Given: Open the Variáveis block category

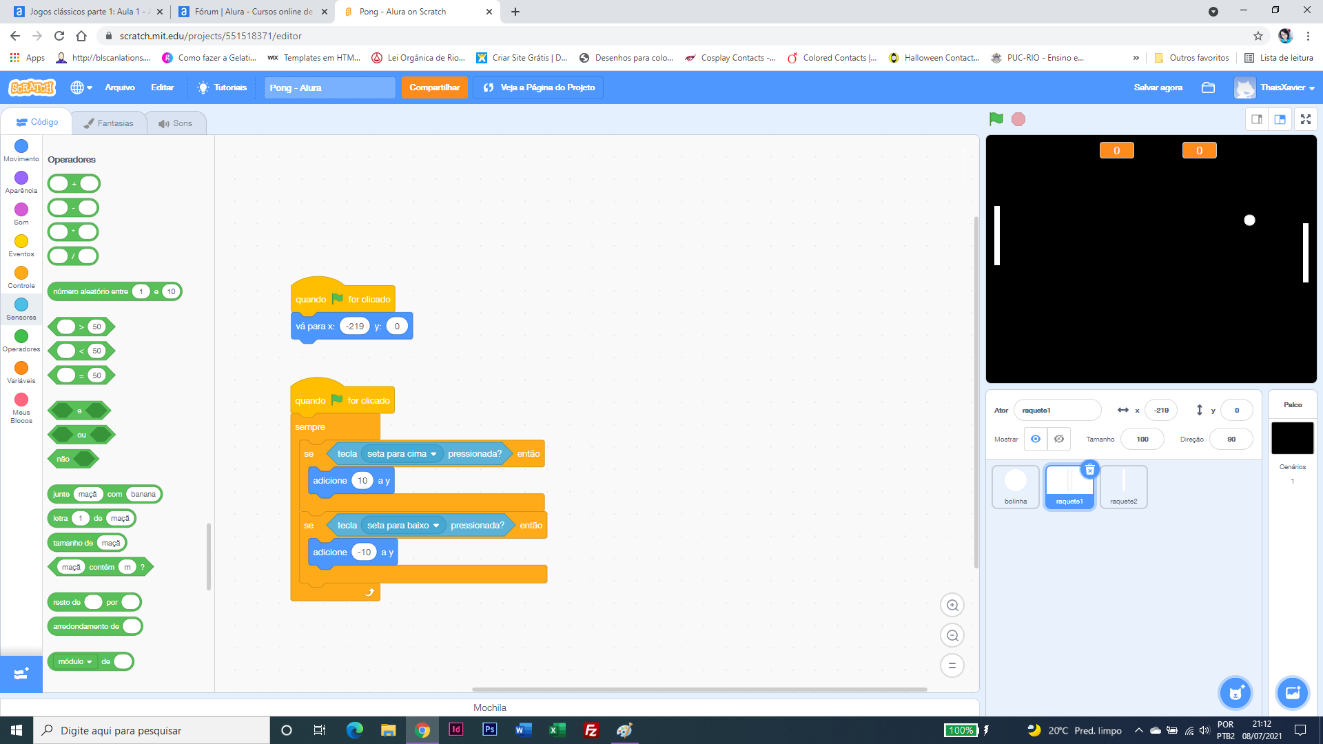Looking at the screenshot, I should pyautogui.click(x=21, y=373).
